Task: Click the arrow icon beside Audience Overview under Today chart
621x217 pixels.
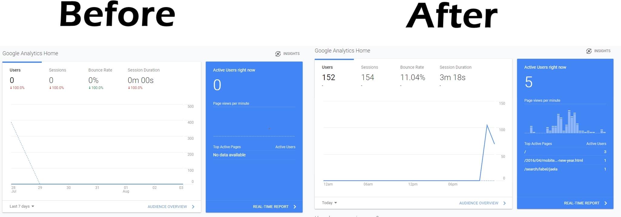Action: [x=504, y=203]
